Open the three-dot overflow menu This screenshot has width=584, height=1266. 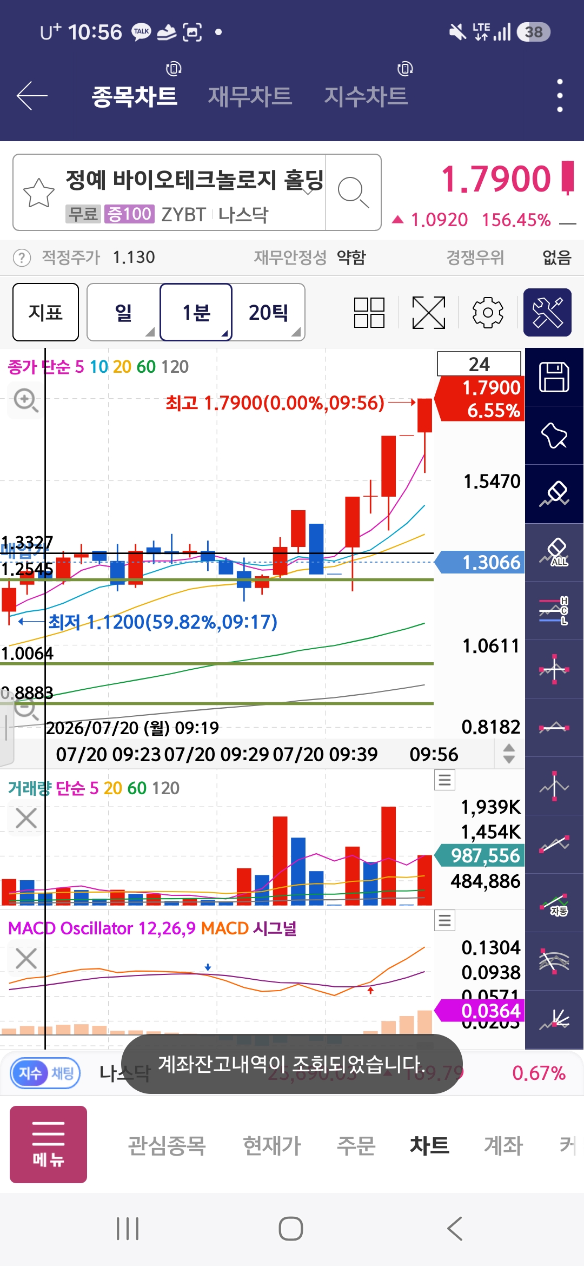pos(560,96)
